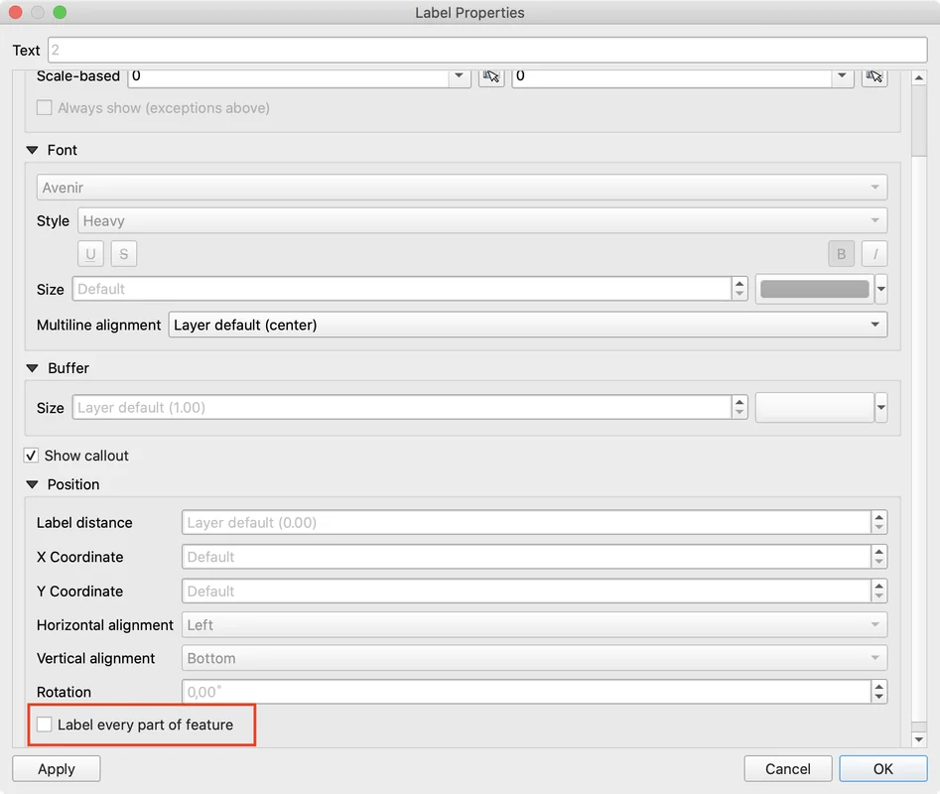Check Always show (exceptions above) box
This screenshot has height=794, width=940.
tap(45, 107)
